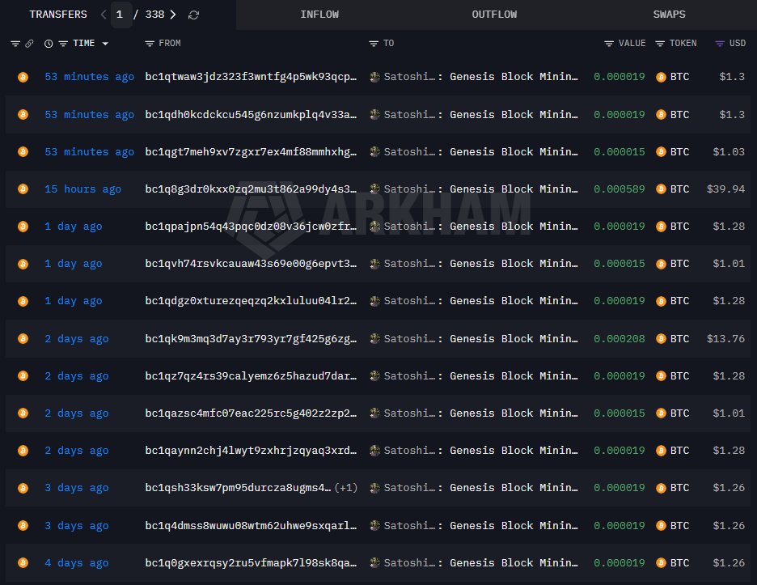Click the 0.000589 BTC value
The height and width of the screenshot is (585, 757).
[x=620, y=189]
